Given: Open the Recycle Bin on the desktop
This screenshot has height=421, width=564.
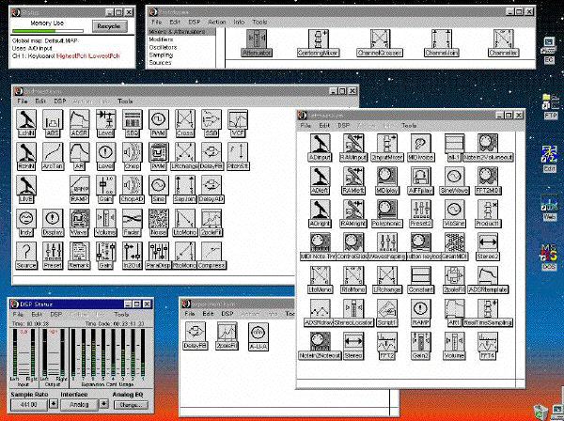Looking at the screenshot, I should coord(540,412).
